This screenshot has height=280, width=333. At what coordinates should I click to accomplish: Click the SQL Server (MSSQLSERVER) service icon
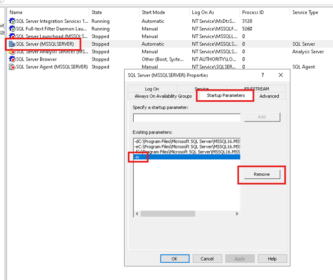tap(12, 44)
